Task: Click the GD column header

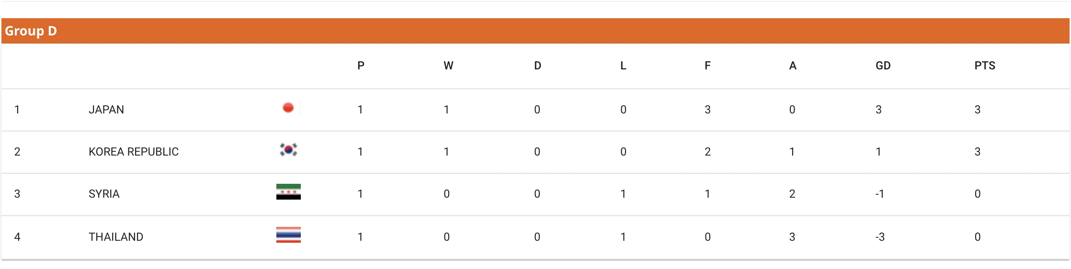Action: [x=883, y=66]
